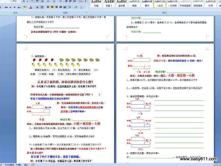
Task: Click the phonetic guide (变) icon
Action: tap(37, 1)
